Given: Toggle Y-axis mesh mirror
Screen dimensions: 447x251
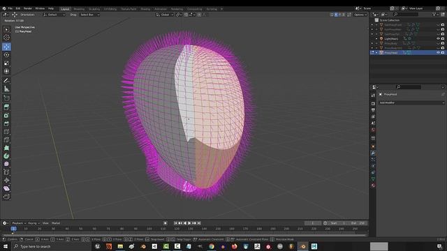Looking at the screenshot, I should coord(340,15).
